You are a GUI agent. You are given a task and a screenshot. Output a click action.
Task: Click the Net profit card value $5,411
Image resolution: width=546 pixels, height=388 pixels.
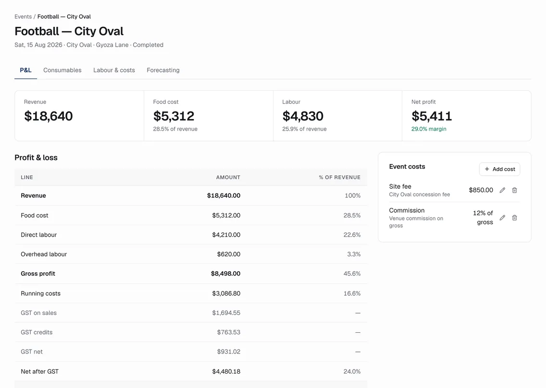pyautogui.click(x=432, y=116)
